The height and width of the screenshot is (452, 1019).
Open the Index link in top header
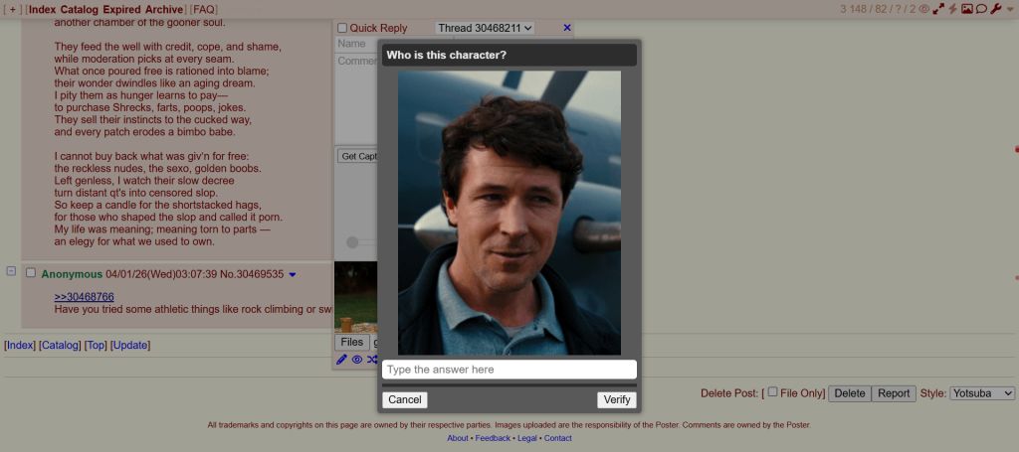(42, 10)
